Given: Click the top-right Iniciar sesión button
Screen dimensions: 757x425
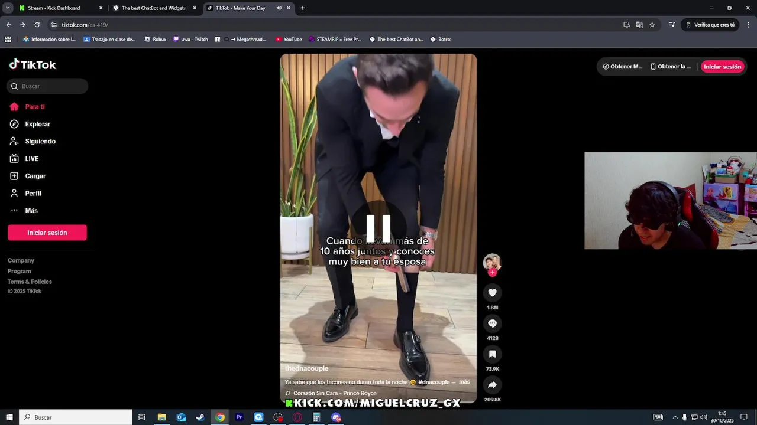Looking at the screenshot, I should coord(722,67).
